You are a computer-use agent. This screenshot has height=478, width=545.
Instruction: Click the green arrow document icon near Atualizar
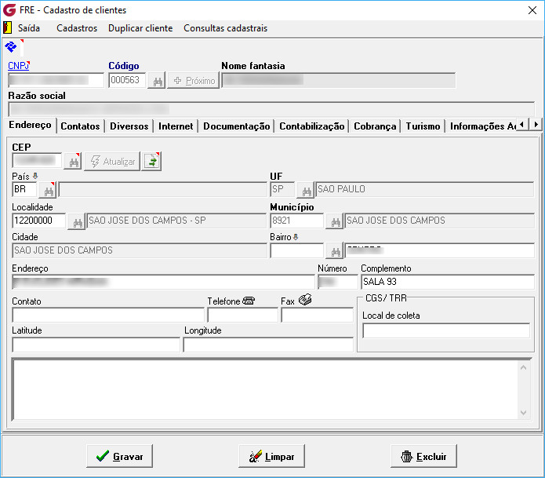tap(152, 162)
